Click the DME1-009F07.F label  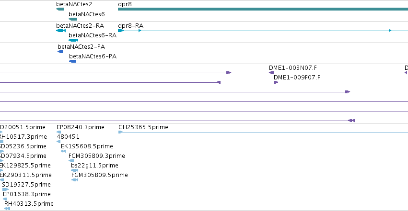coord(297,78)
